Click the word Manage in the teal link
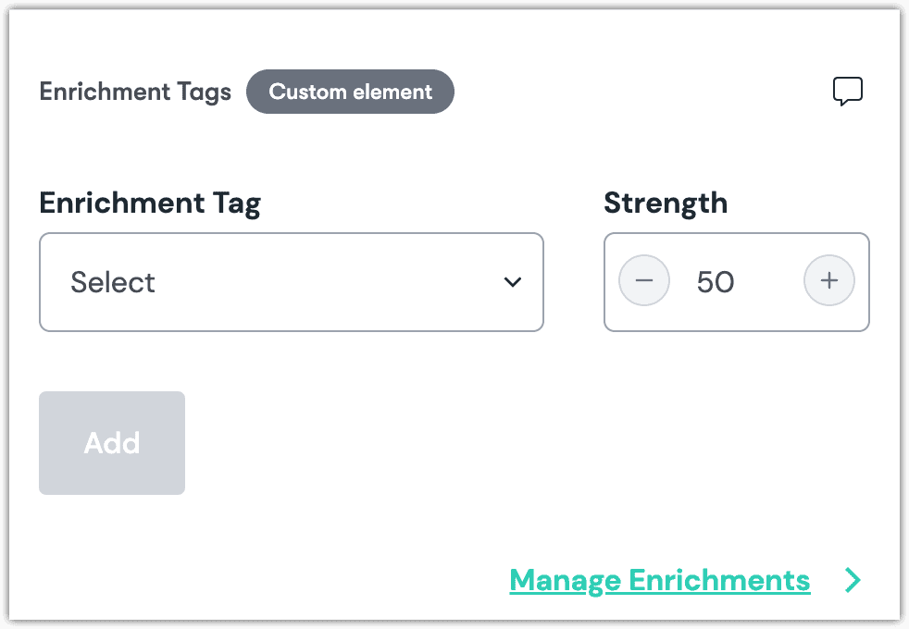Viewport: 909px width, 629px height. (565, 580)
